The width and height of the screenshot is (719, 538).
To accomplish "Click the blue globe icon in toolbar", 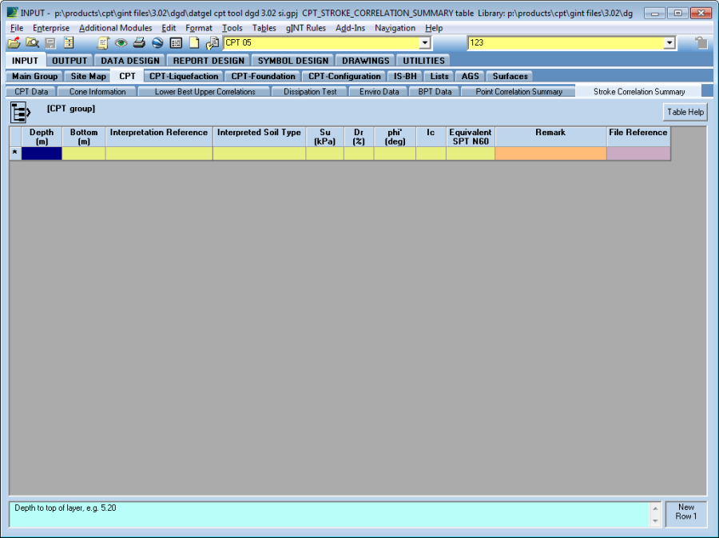I will click(x=157, y=43).
